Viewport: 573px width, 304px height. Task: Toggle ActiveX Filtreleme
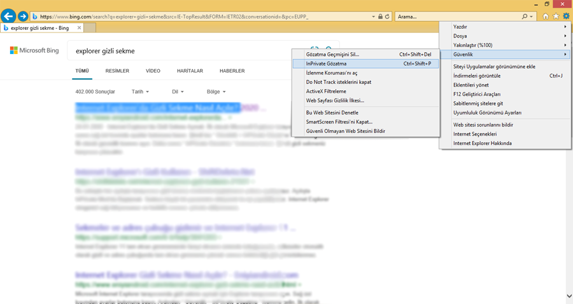point(366,91)
